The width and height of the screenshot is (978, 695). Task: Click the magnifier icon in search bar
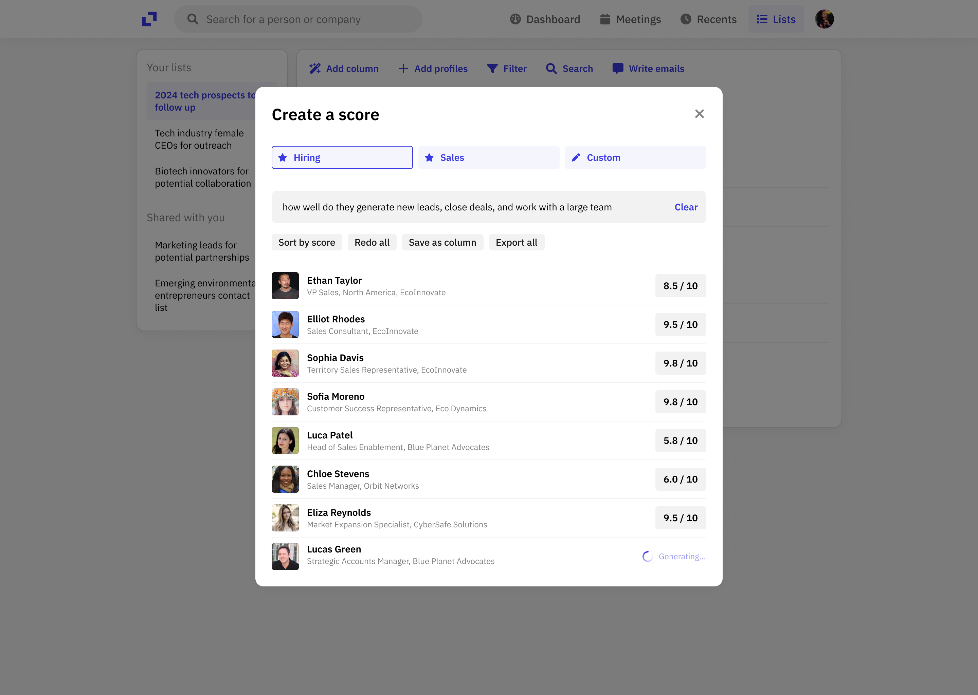tap(193, 19)
